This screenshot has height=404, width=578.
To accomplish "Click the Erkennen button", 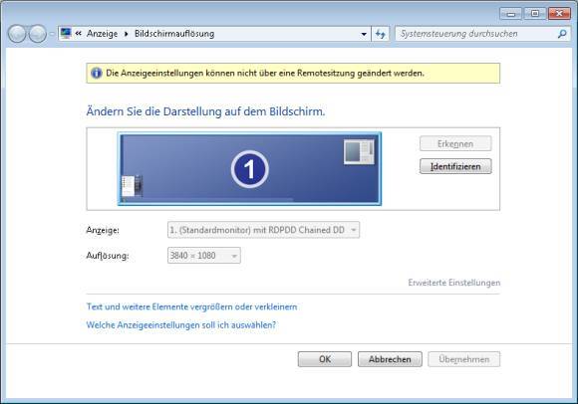I will pyautogui.click(x=455, y=143).
